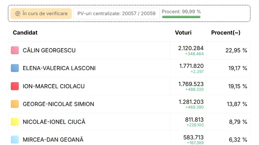
Task: Click the green Procent progress bar
Action: click(181, 17)
